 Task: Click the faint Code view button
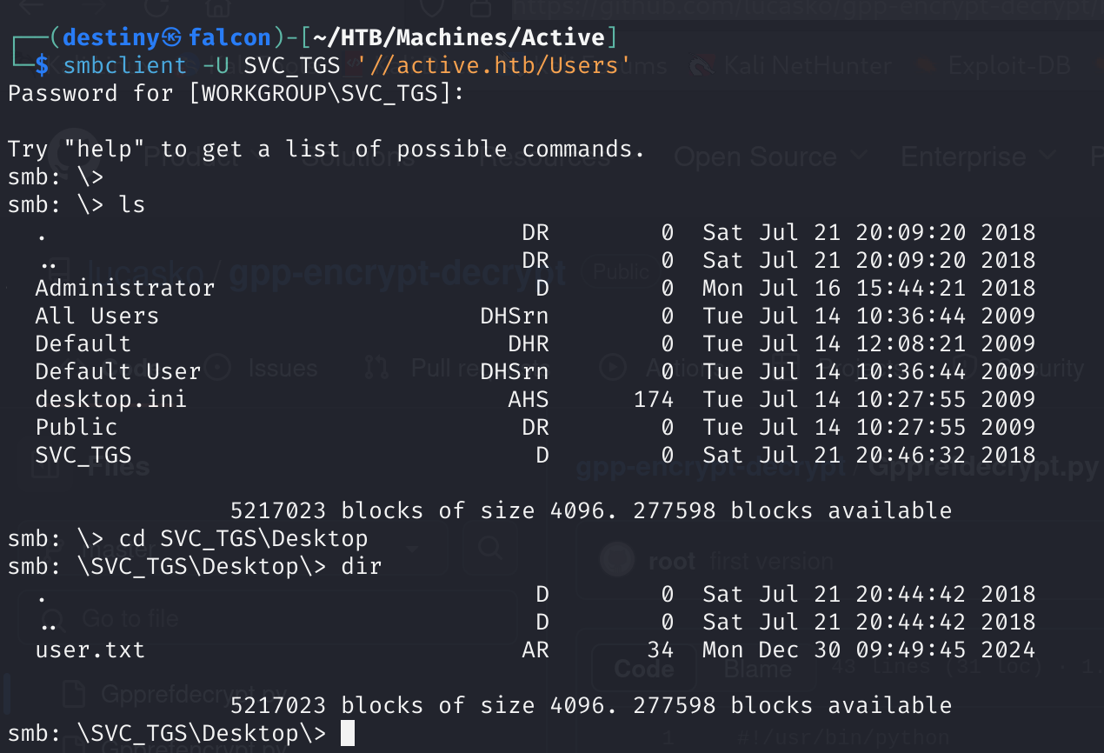click(643, 668)
